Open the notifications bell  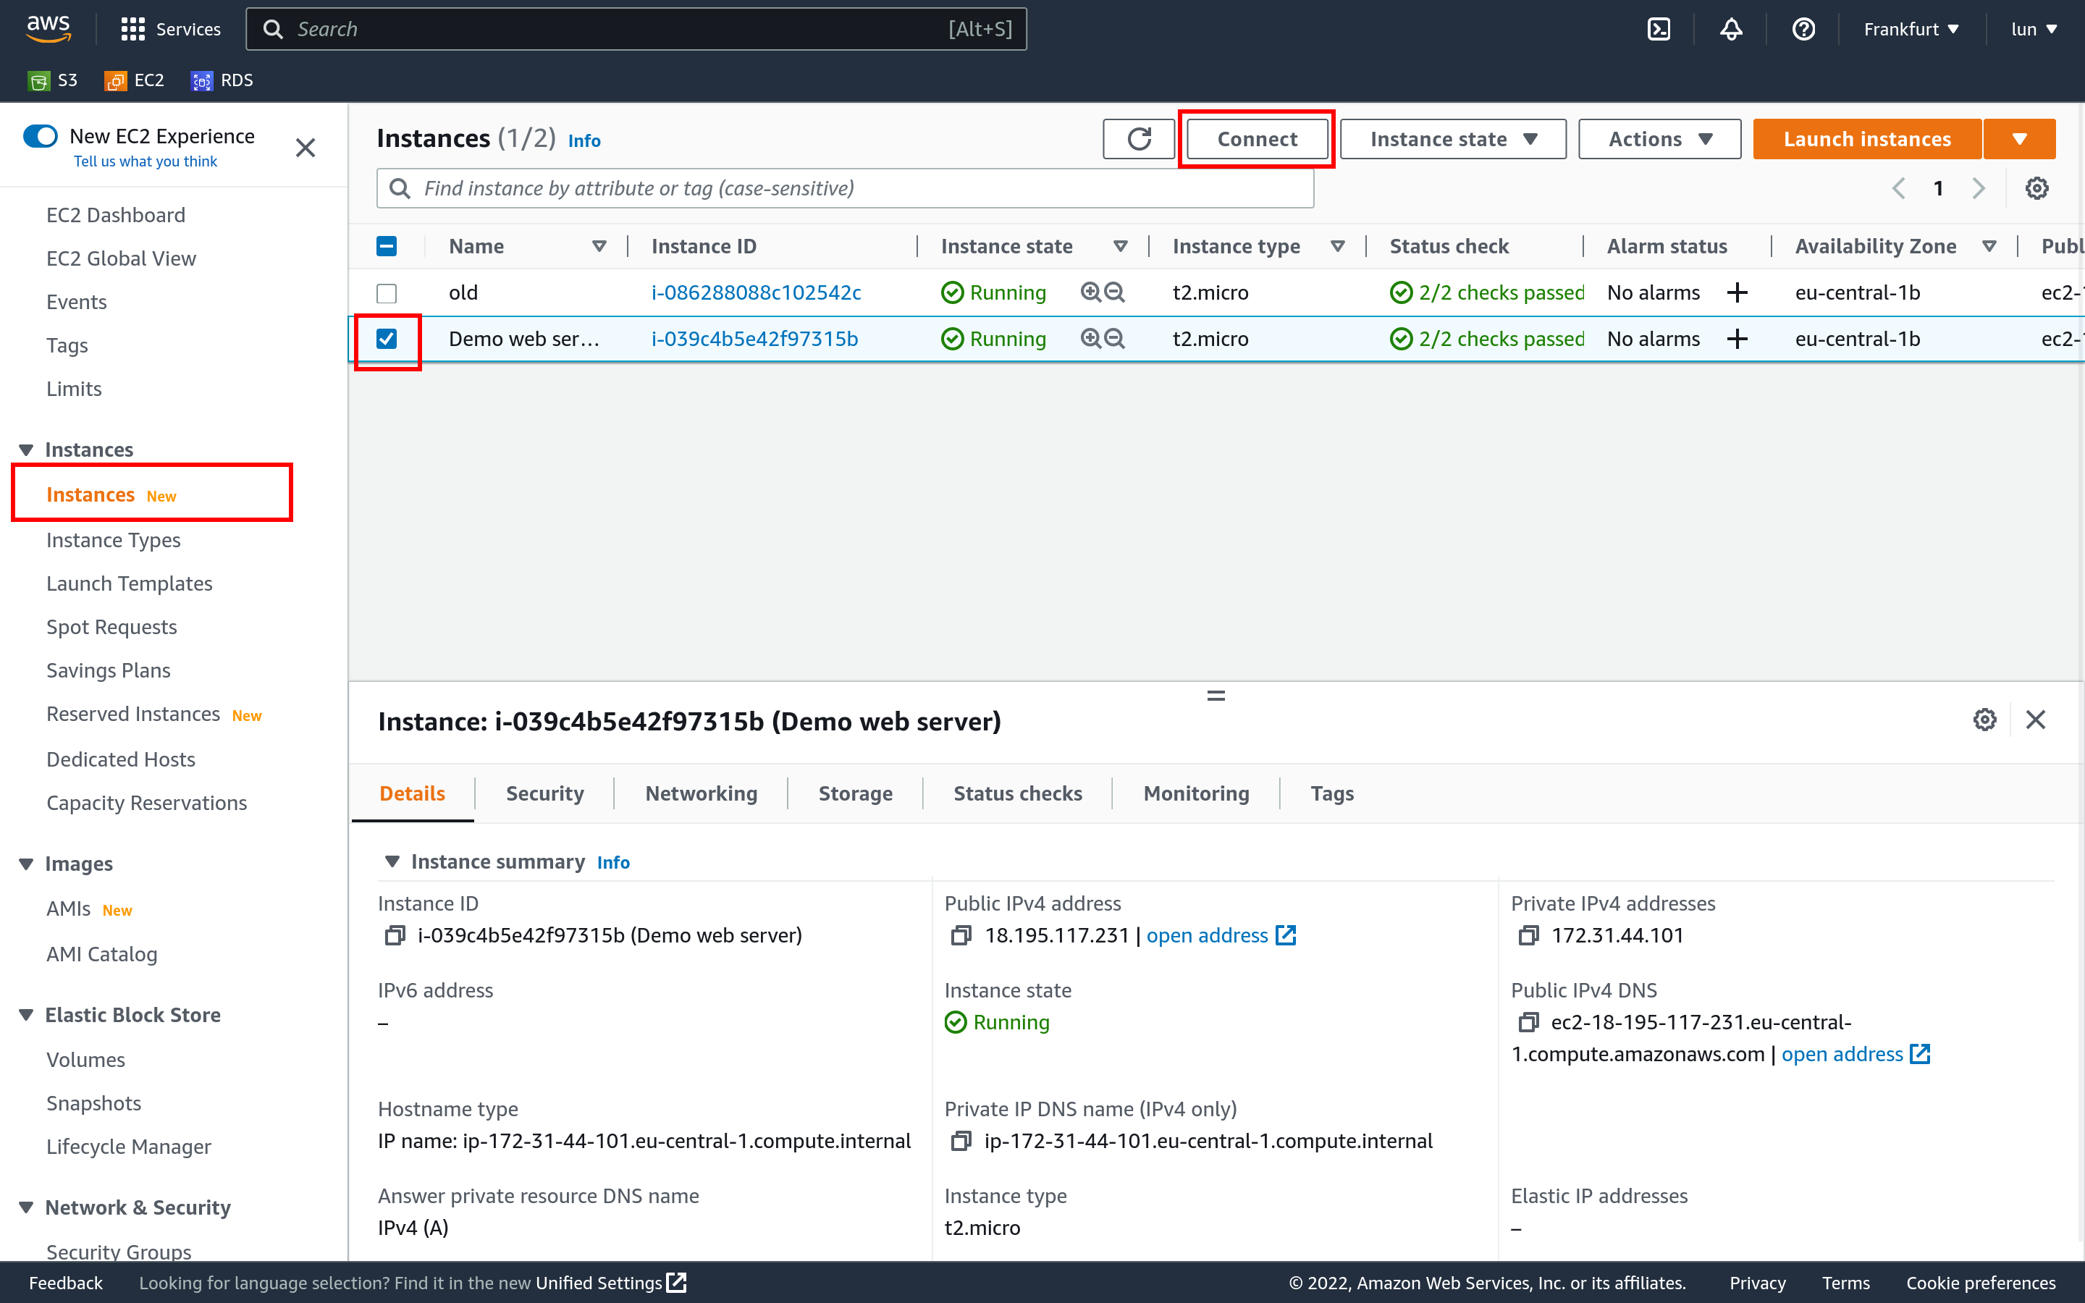(1731, 29)
